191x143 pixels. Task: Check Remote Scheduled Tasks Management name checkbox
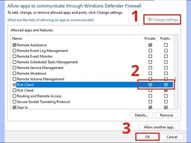(14, 62)
